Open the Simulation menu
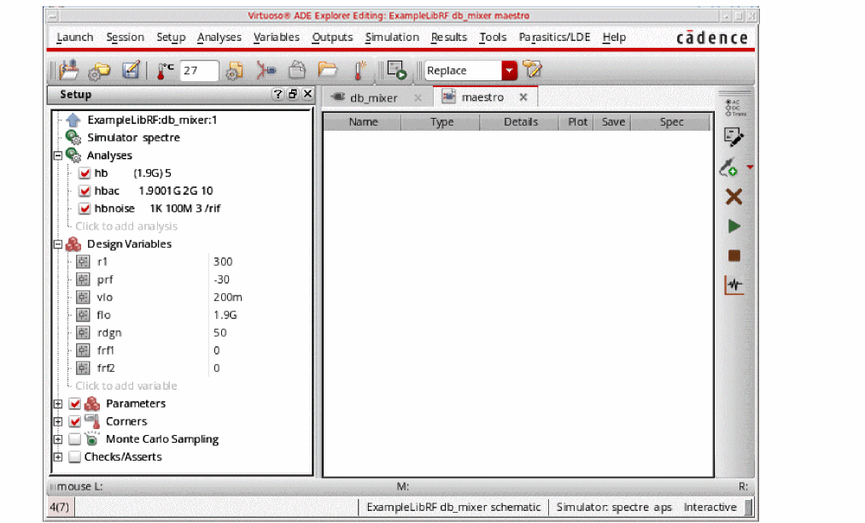The width and height of the screenshot is (865, 523). 392,38
